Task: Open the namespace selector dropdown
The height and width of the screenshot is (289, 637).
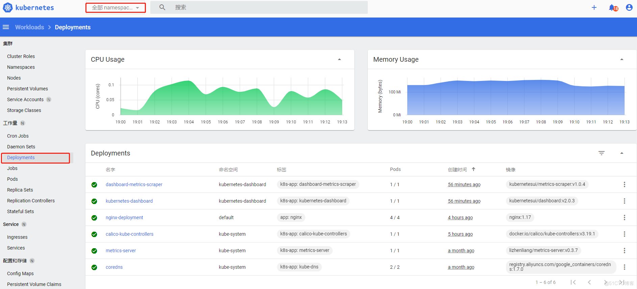Action: point(116,7)
